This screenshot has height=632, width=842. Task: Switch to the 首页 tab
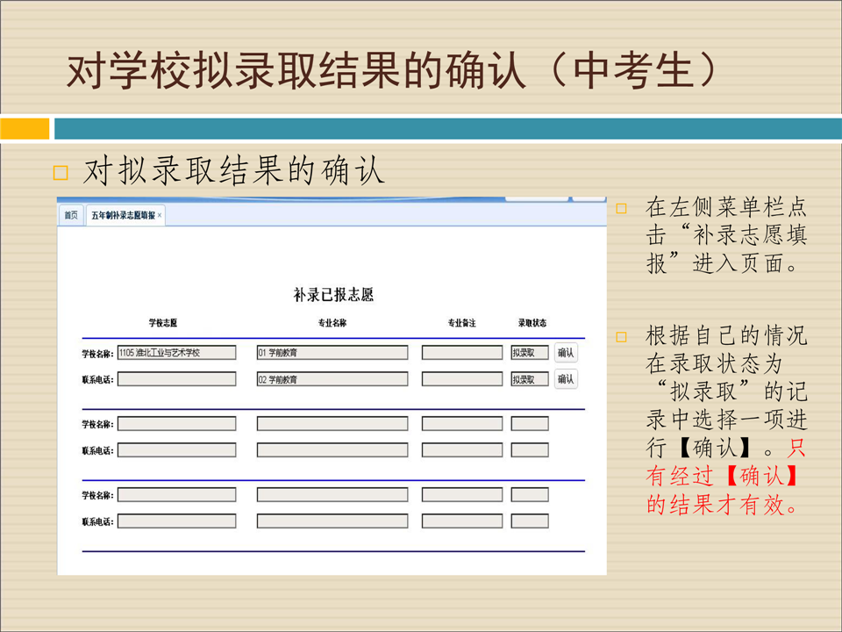point(71,215)
